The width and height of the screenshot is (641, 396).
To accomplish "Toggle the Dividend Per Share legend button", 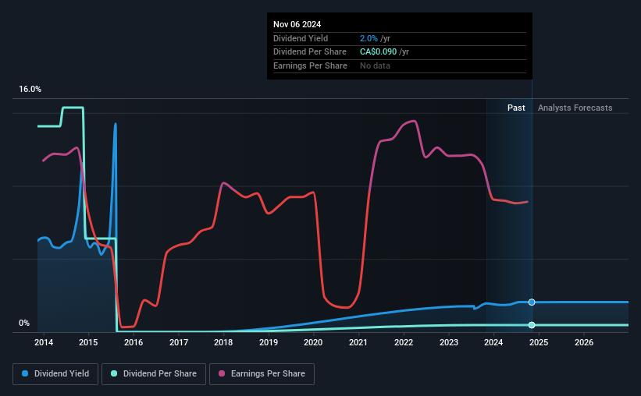I will (x=154, y=374).
